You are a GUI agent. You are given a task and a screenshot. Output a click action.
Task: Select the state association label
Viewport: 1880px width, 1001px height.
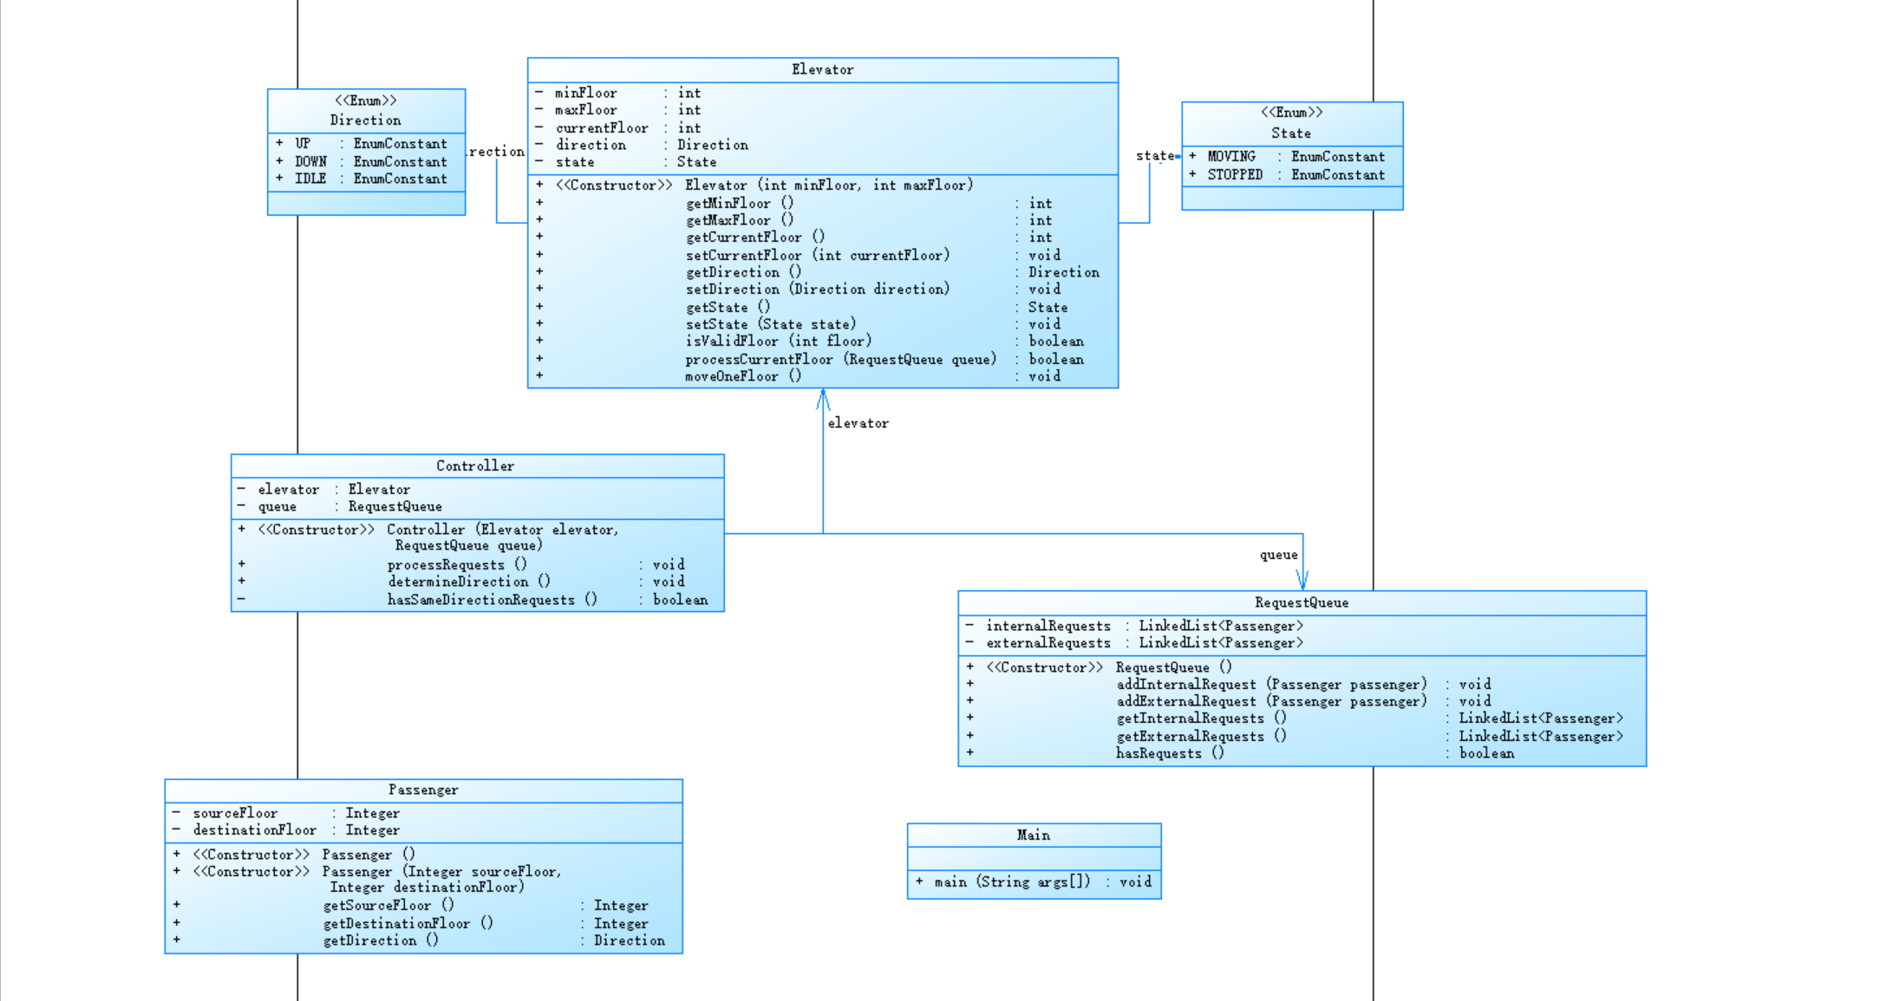[1154, 156]
